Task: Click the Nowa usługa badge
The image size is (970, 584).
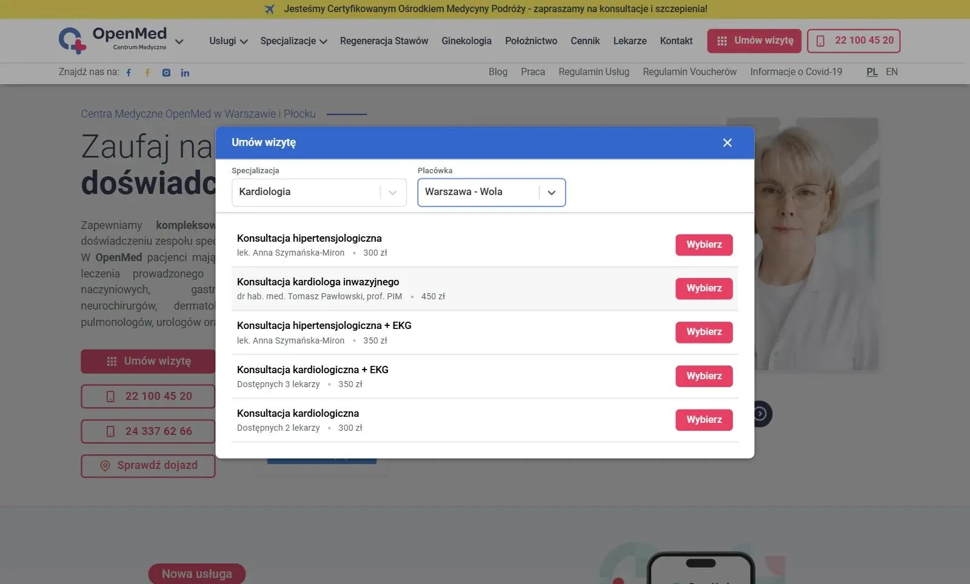Action: click(197, 574)
